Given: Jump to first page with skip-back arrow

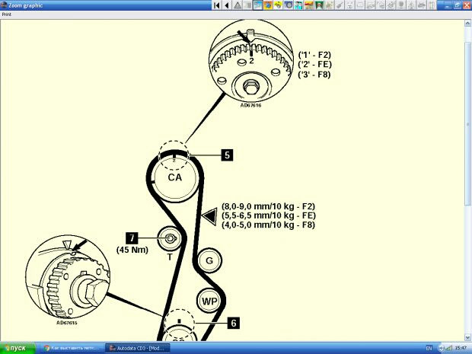Looking at the screenshot, I should 217,5.
